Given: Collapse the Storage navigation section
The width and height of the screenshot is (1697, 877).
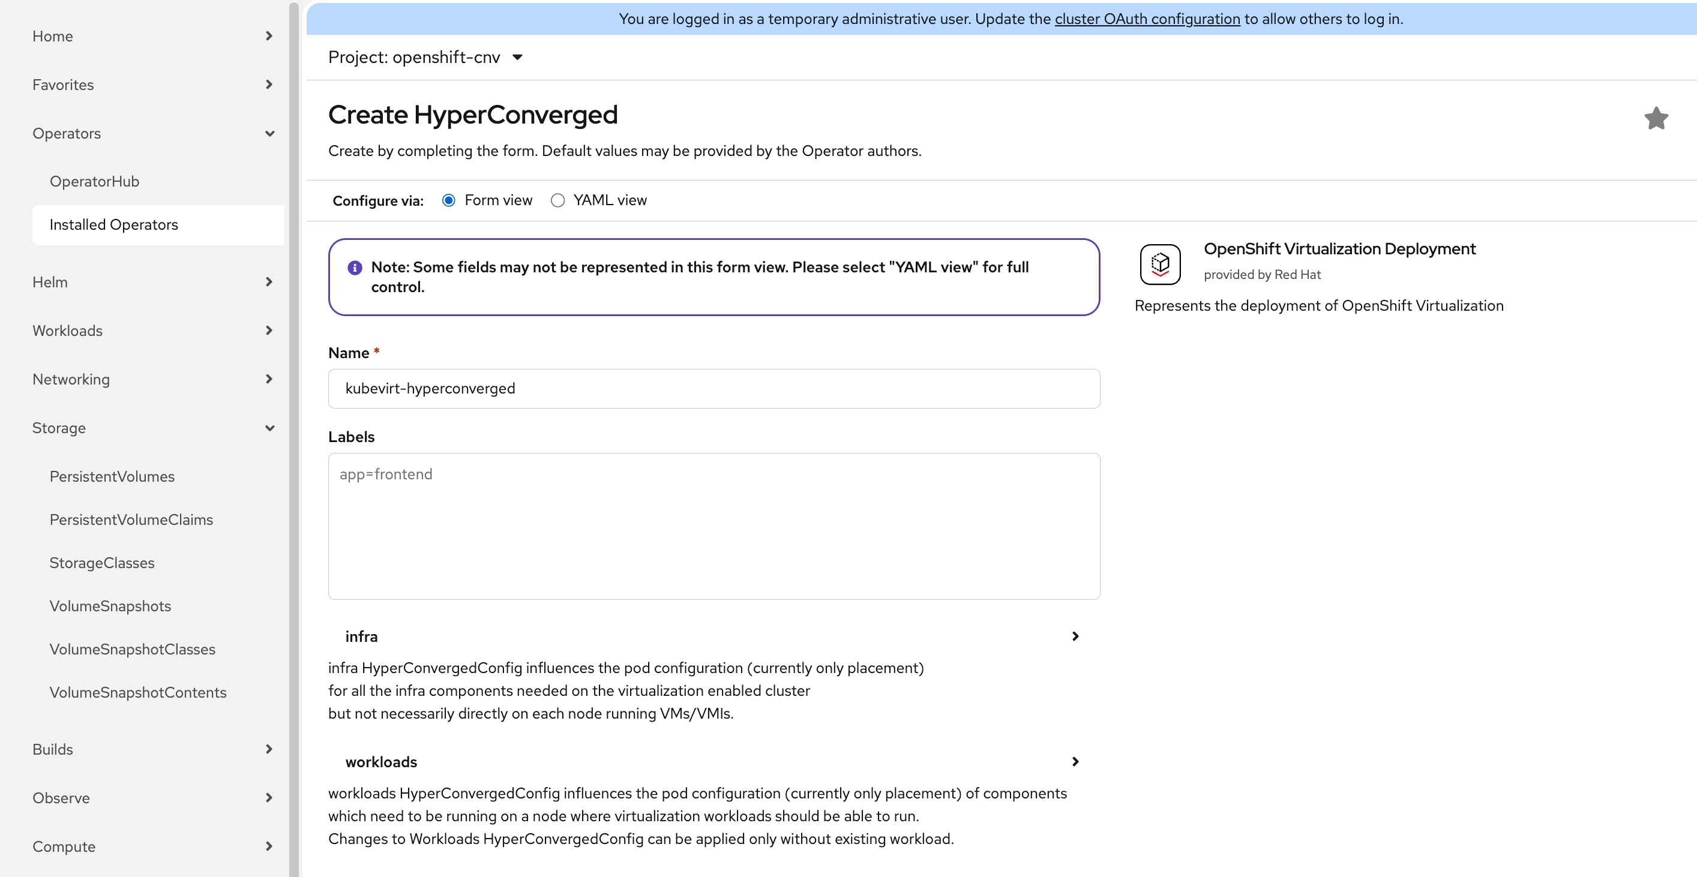Looking at the screenshot, I should [x=153, y=428].
